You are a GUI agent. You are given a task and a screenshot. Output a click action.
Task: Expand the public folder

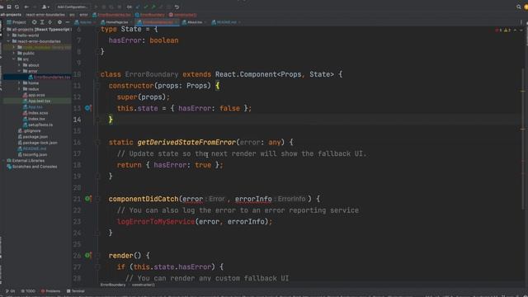click(x=14, y=53)
